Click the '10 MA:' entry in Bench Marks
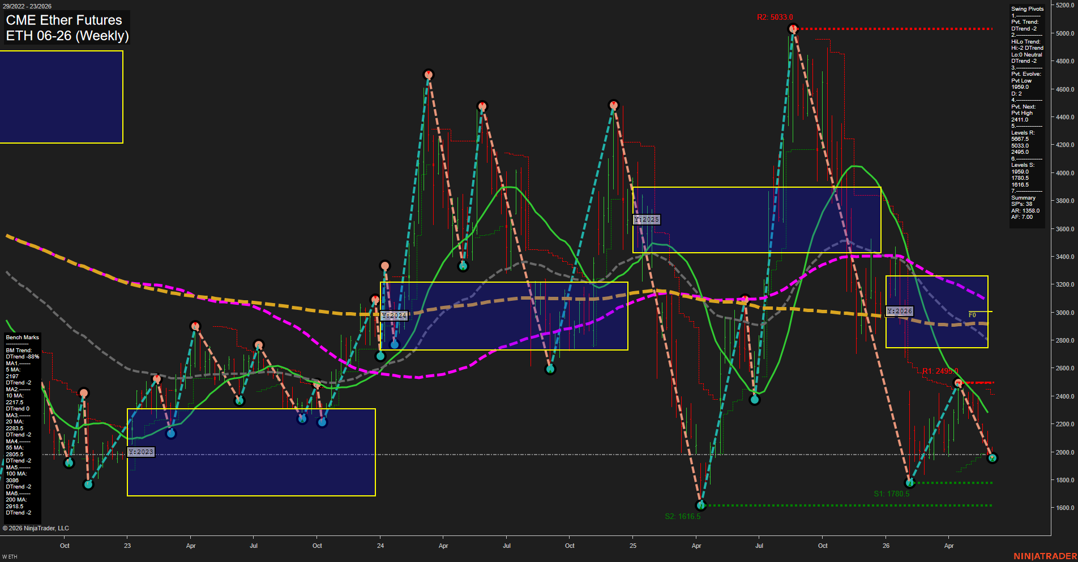The width and height of the screenshot is (1078, 562). [x=14, y=396]
